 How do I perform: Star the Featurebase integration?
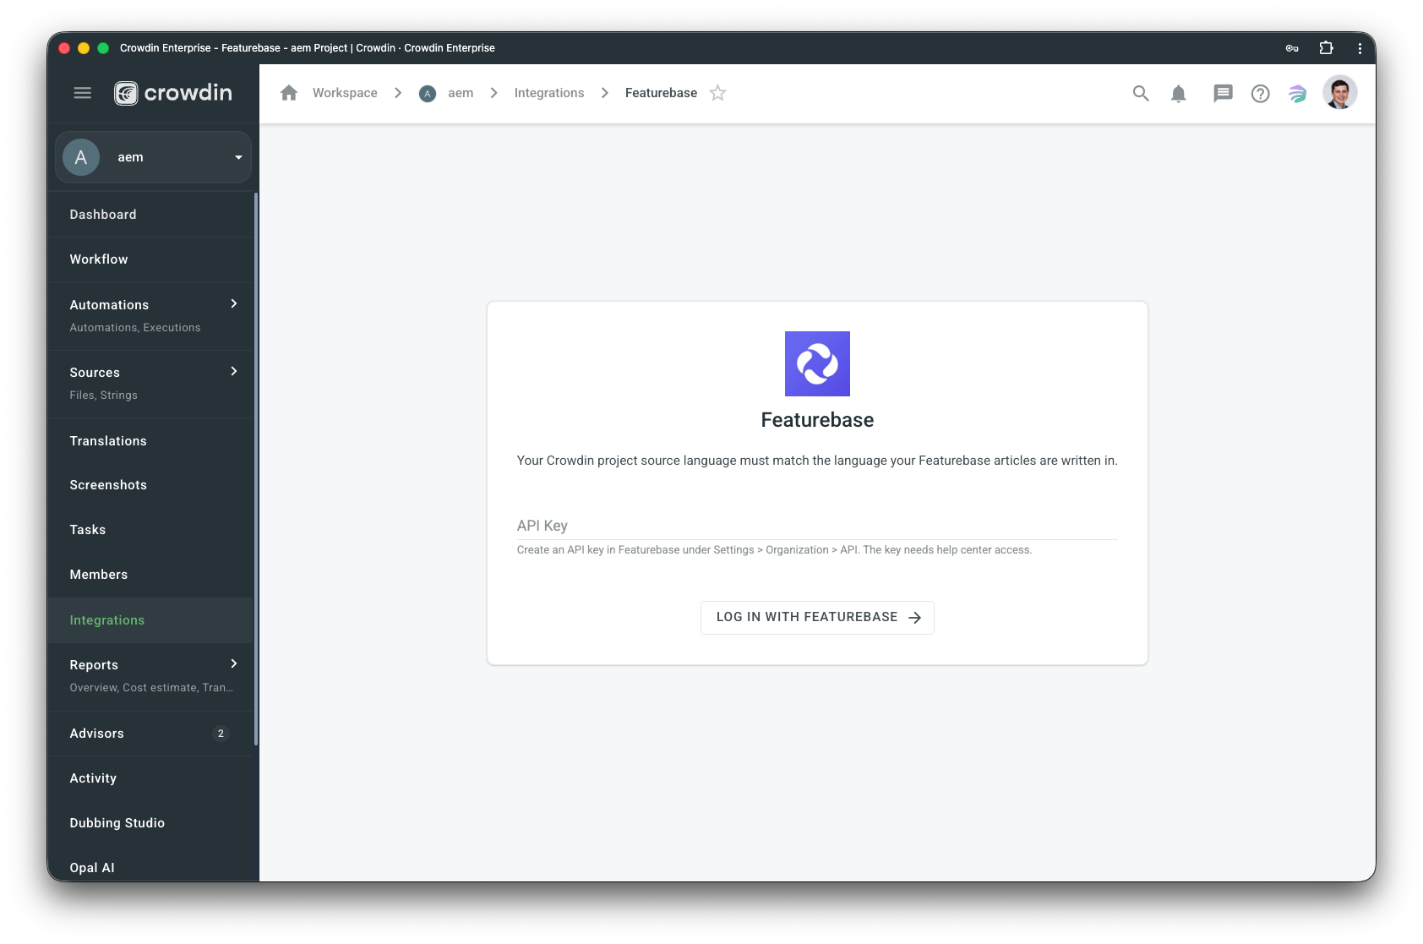(x=717, y=93)
